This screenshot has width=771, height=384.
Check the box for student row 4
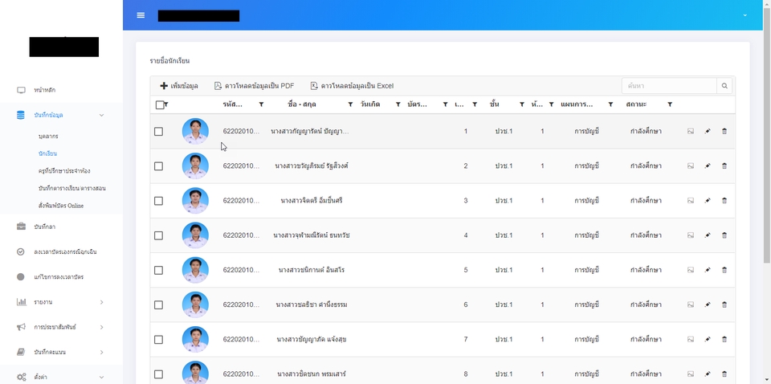click(x=158, y=235)
